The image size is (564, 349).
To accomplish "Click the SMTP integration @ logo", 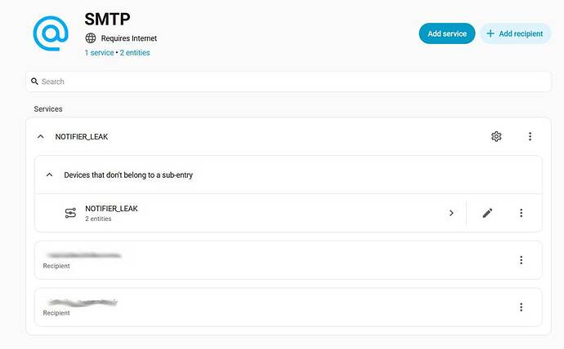I will (x=51, y=33).
